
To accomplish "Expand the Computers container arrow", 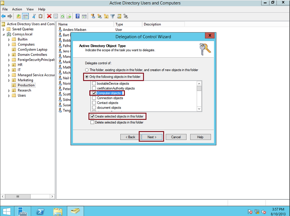I will tap(9, 45).
